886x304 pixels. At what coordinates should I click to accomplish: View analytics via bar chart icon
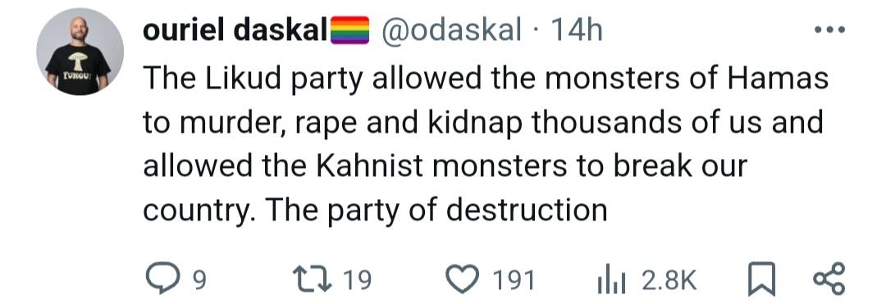pyautogui.click(x=611, y=280)
